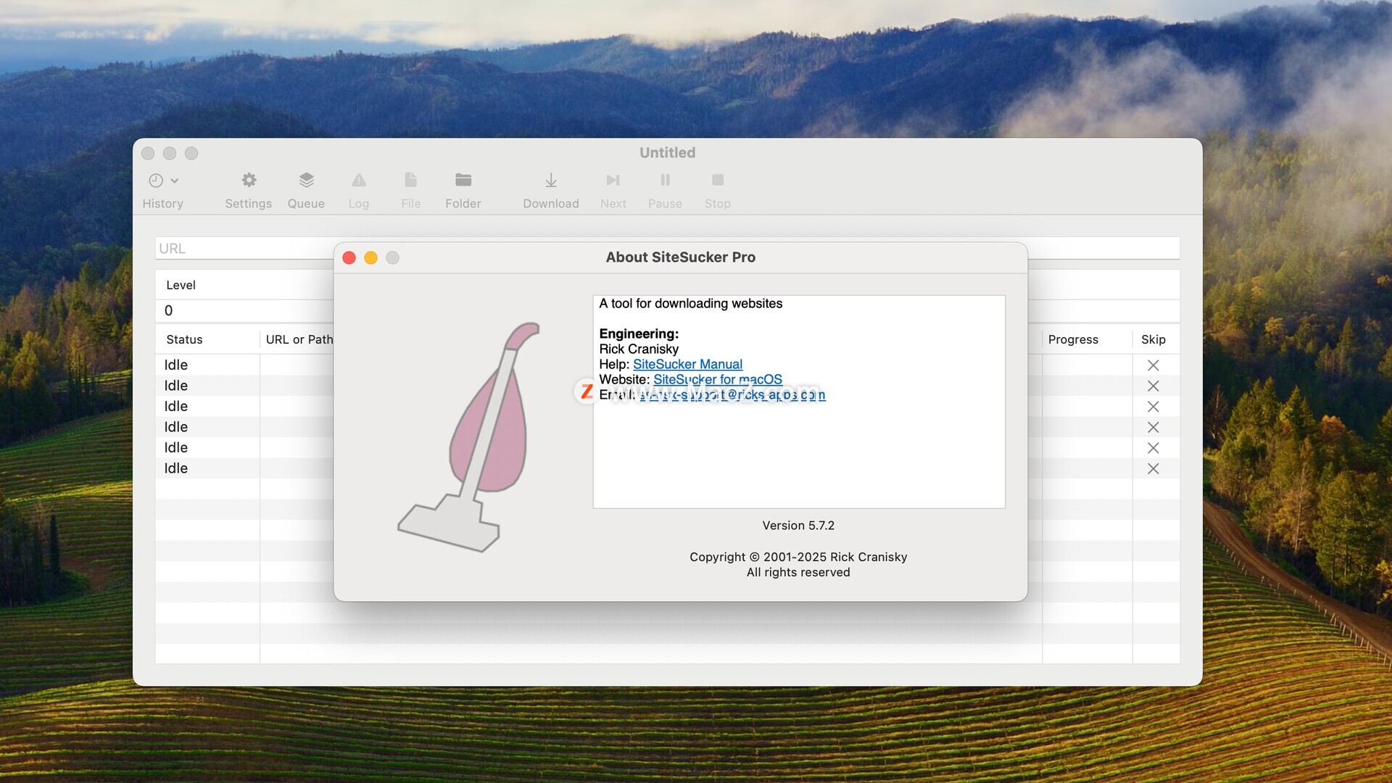Click the Version 5.7.2 text
This screenshot has height=783, width=1392.
[x=798, y=526]
